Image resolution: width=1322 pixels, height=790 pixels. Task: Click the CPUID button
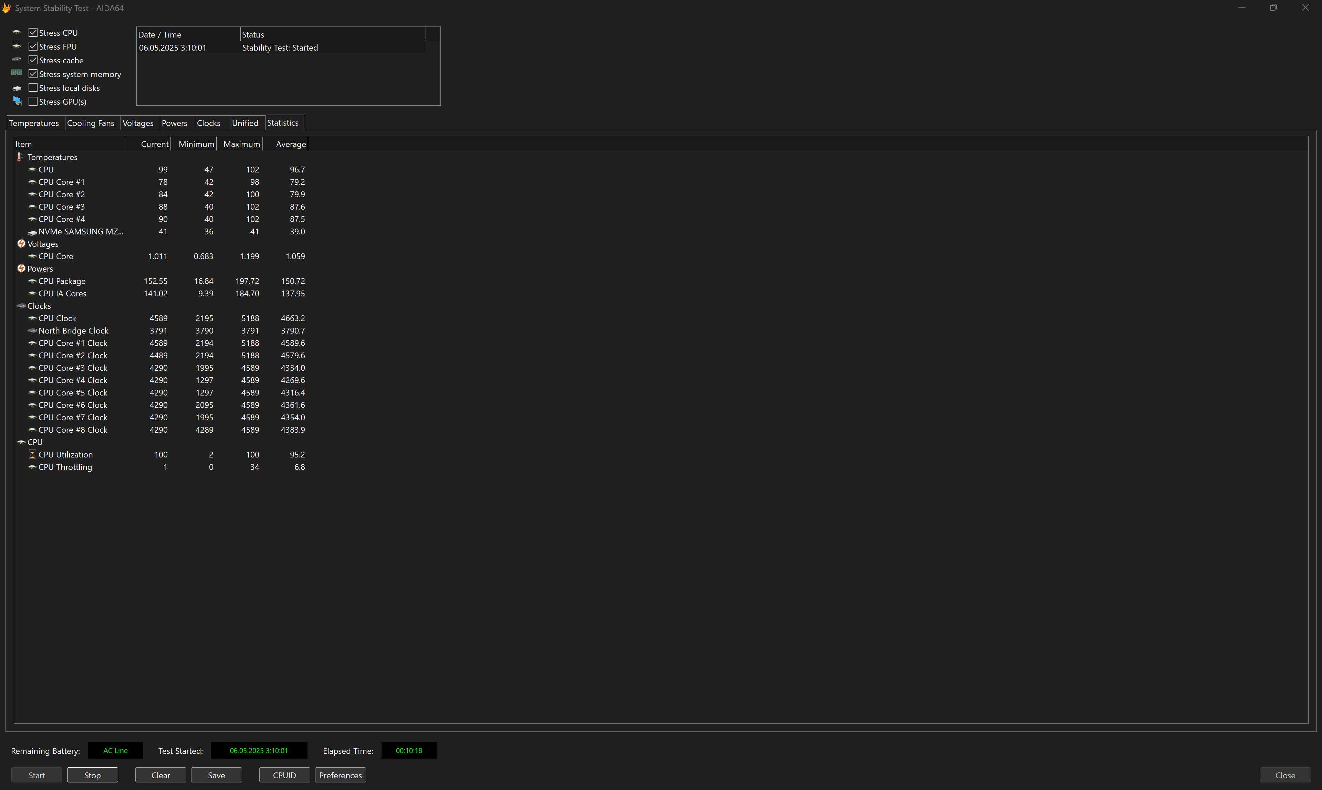pos(284,775)
